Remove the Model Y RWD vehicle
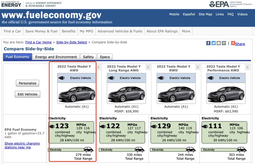Viewport: 255px width, 164px height. click(x=198, y=67)
